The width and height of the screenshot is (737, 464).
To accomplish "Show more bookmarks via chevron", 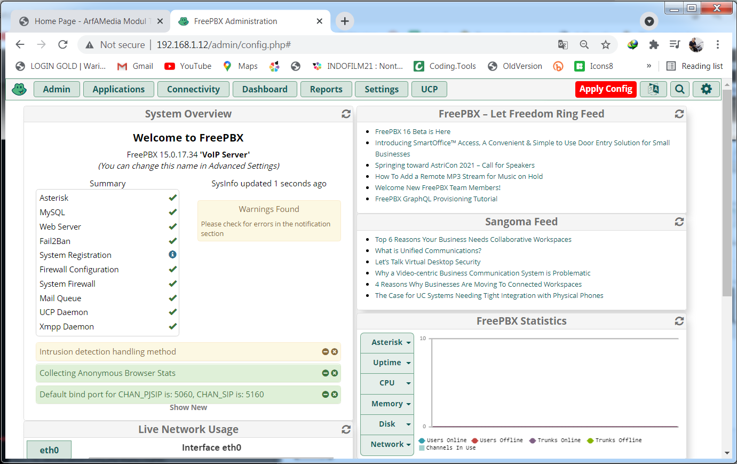I will tap(649, 66).
